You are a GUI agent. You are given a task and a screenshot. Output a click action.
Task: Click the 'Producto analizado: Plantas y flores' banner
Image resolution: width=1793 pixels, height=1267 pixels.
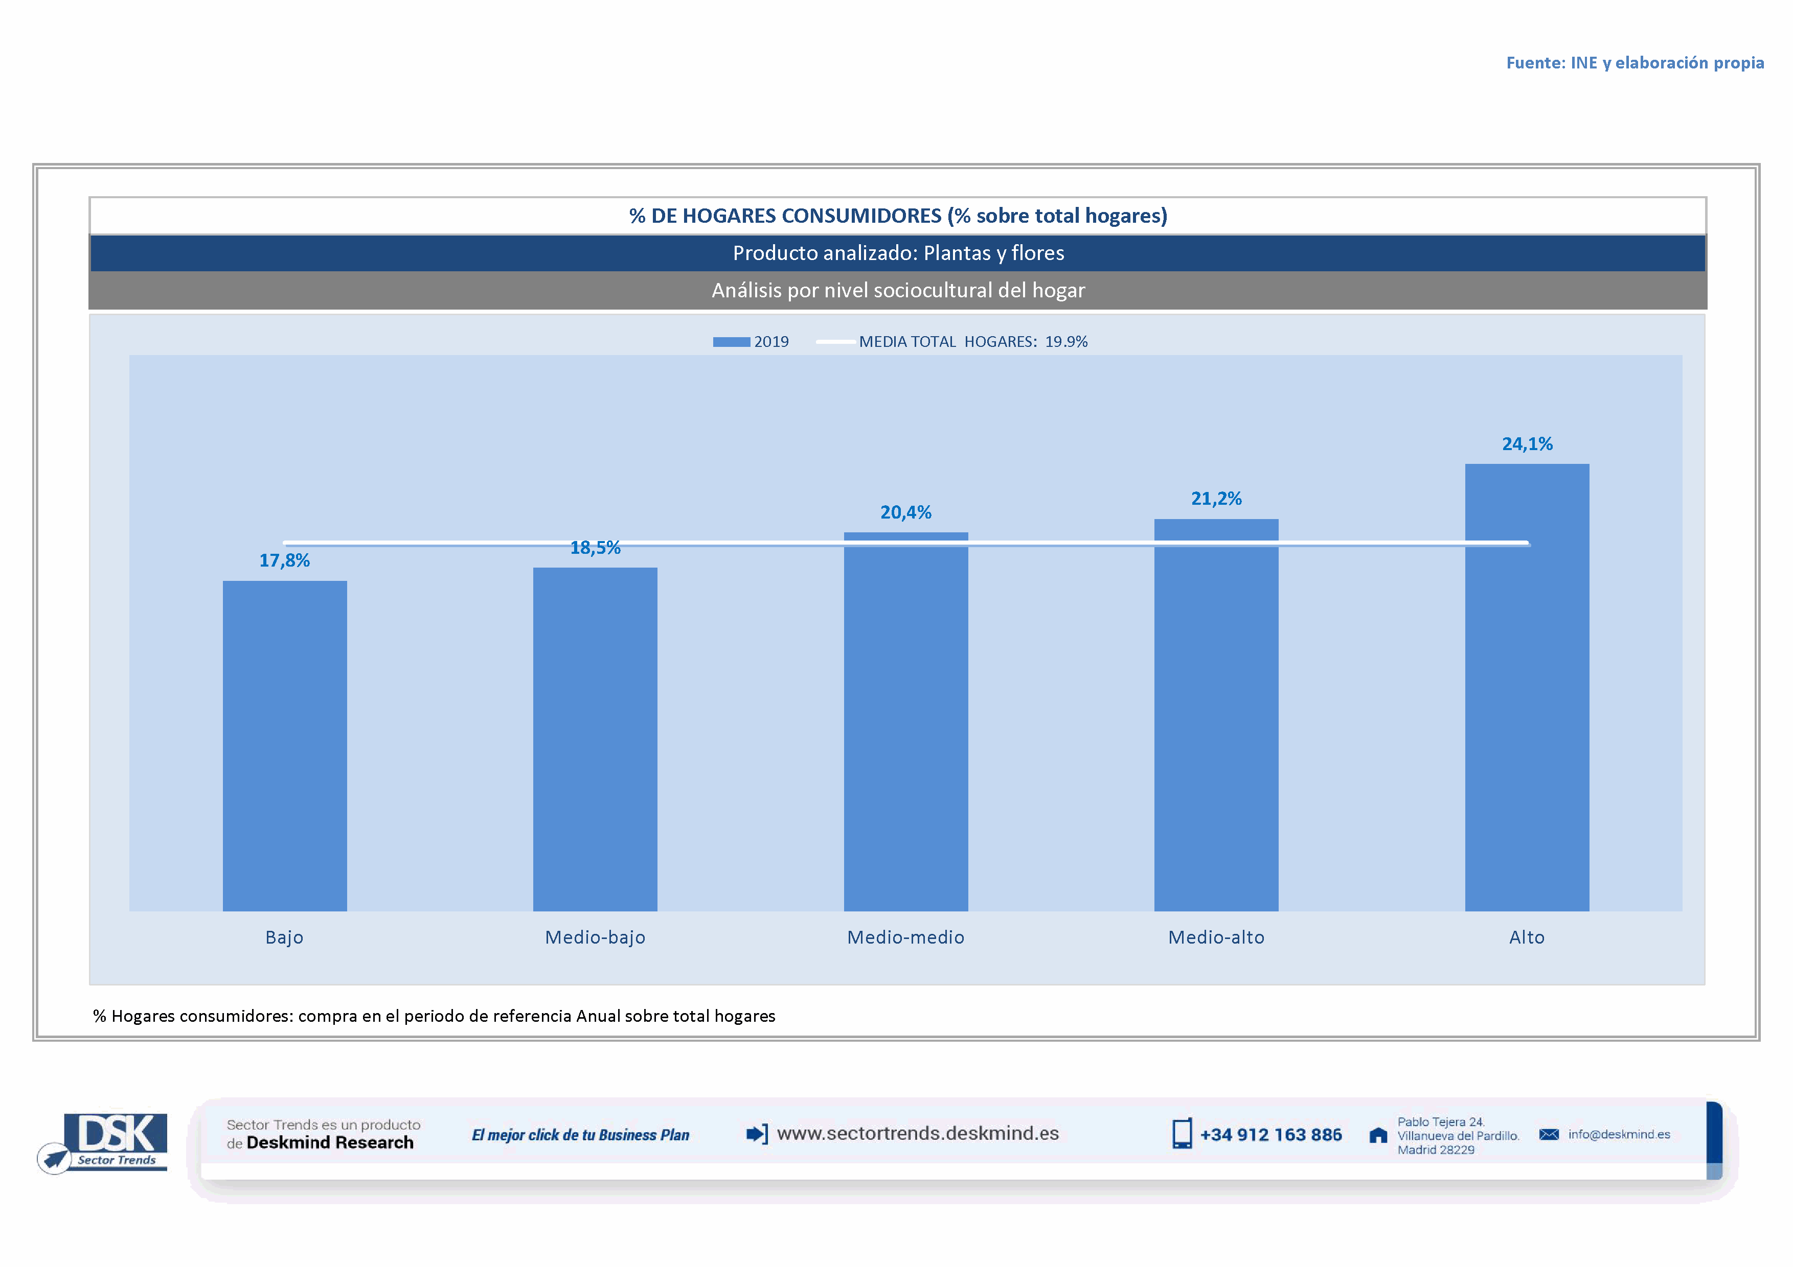[898, 253]
